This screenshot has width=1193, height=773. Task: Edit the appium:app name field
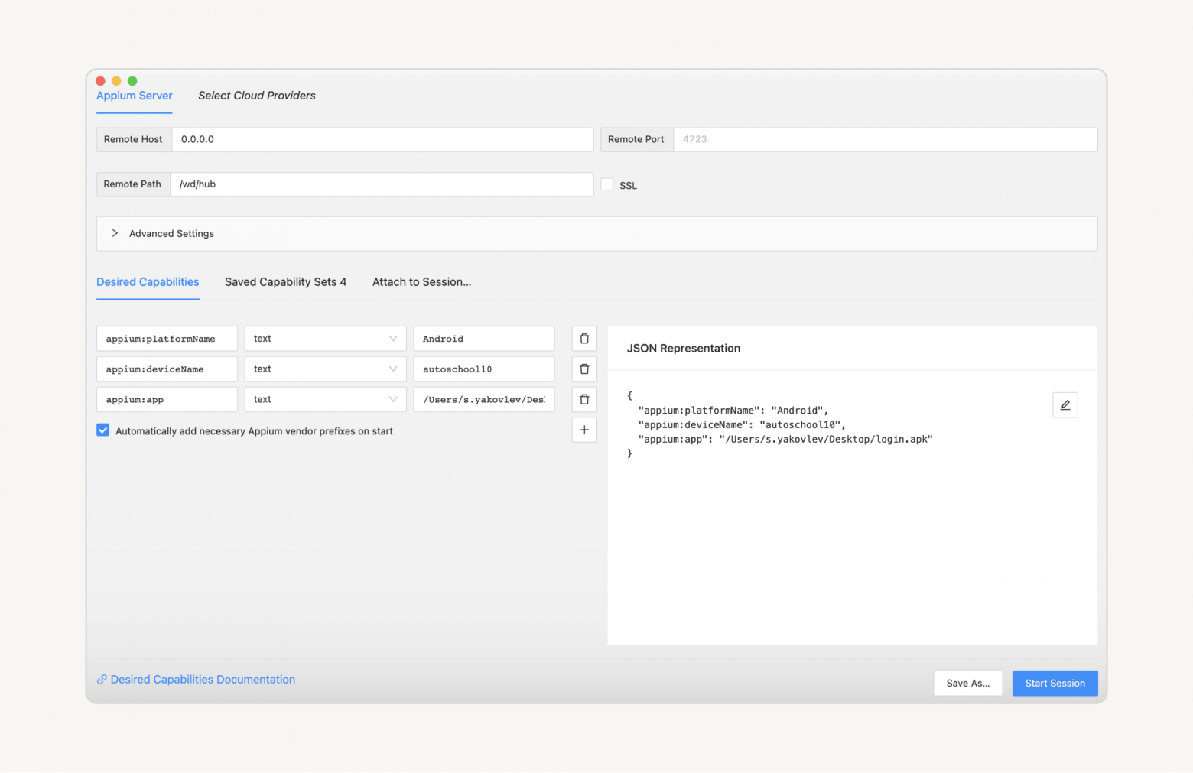[x=167, y=400]
